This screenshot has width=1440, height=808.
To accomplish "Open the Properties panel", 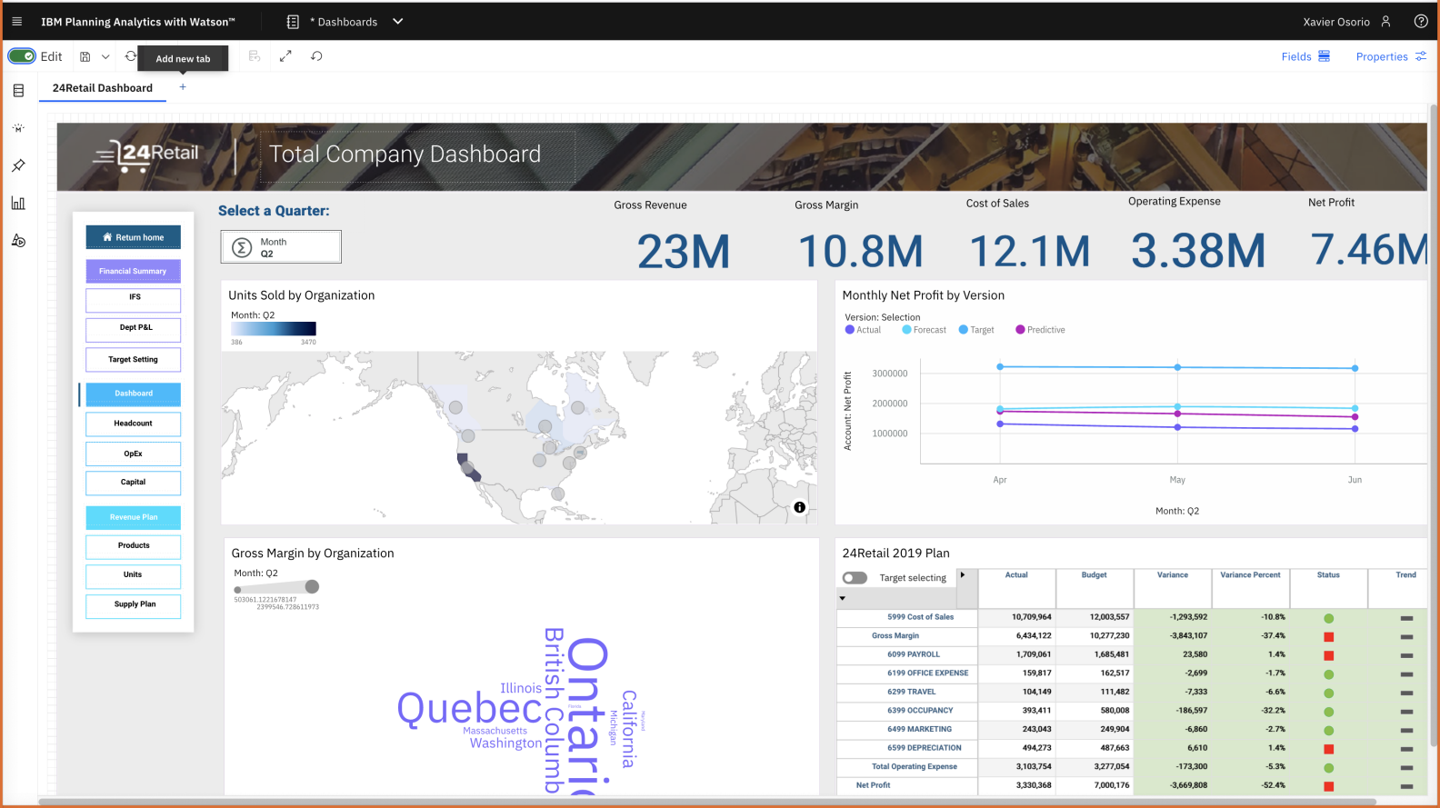I will pos(1390,56).
